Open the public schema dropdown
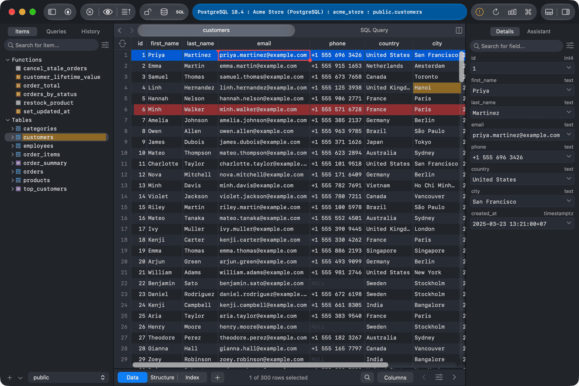The image size is (579, 386). point(68,377)
